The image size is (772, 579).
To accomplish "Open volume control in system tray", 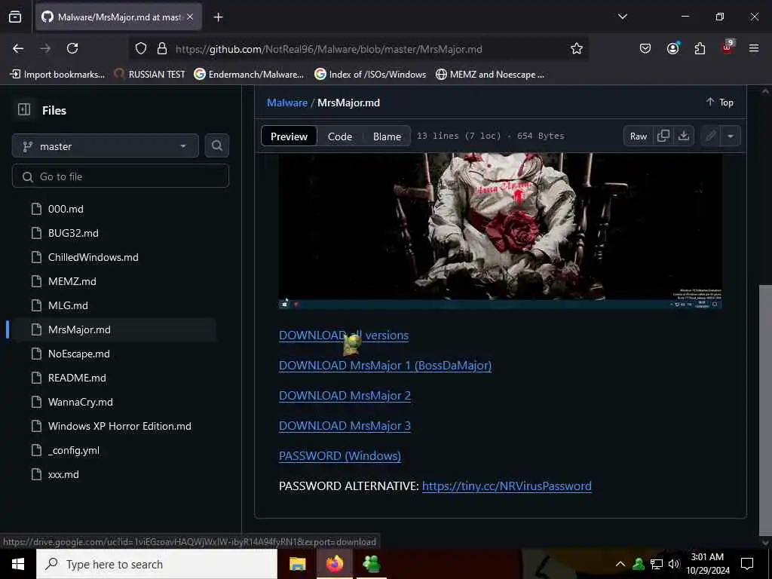I will tap(674, 564).
